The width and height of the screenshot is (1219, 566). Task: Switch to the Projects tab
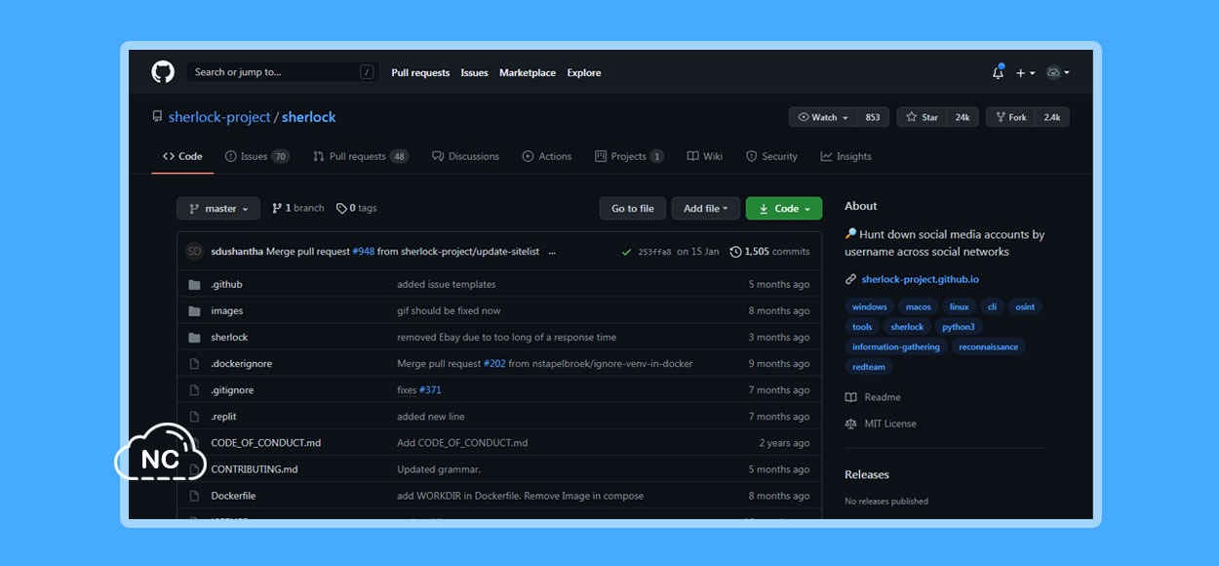629,156
